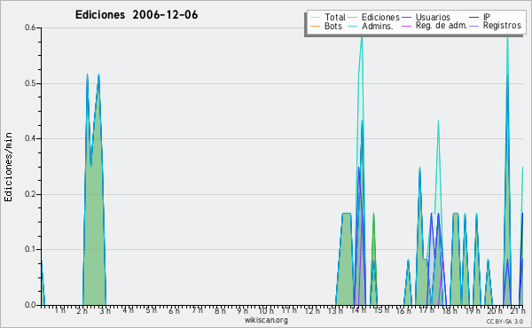Select the Registros legend entry
Viewport: 532px width, 328px height.
pyautogui.click(x=495, y=26)
